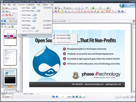Open the Options dropdown
Screen dimensions: 136x102
click(7, 97)
